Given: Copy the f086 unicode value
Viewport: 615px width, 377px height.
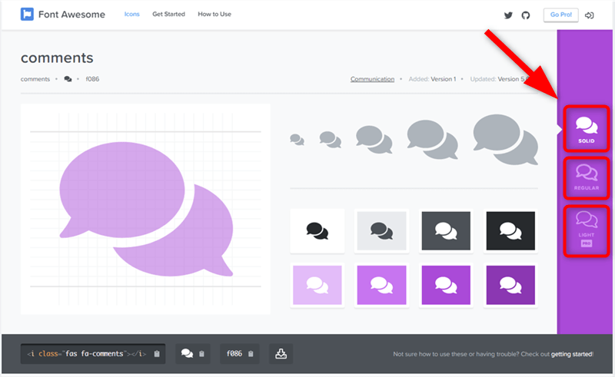Looking at the screenshot, I should click(x=239, y=353).
